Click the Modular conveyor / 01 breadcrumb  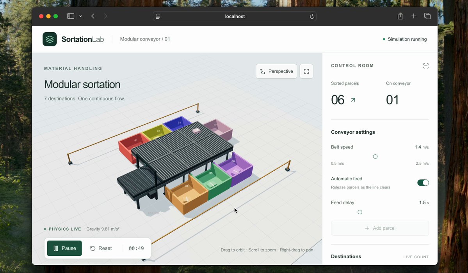point(145,39)
